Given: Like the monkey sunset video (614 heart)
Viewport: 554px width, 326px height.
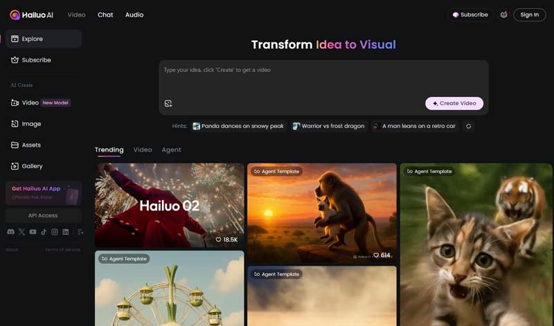Looking at the screenshot, I should [376, 255].
